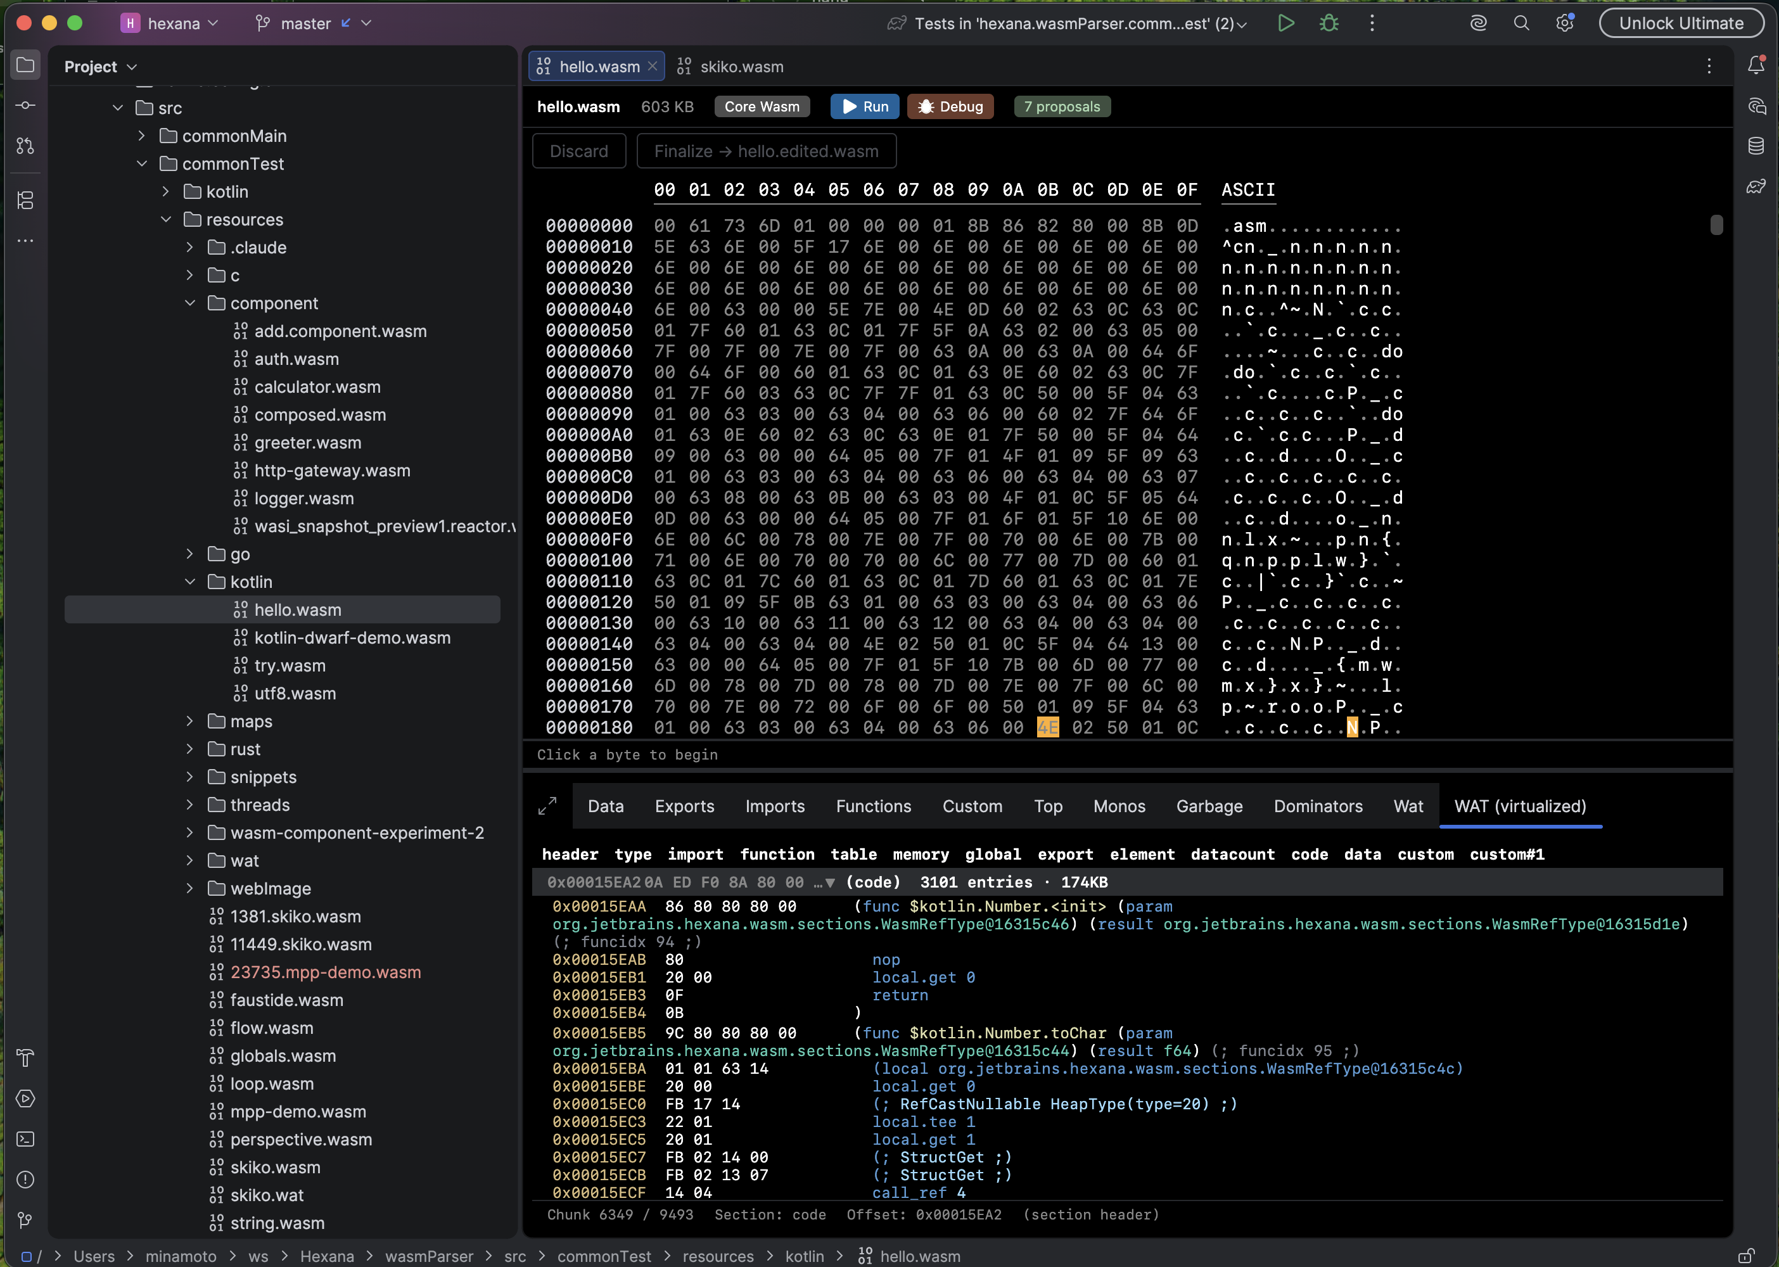Screen dimensions: 1779x1267
Task: Open the Problems tool window icon
Action: [25, 1180]
